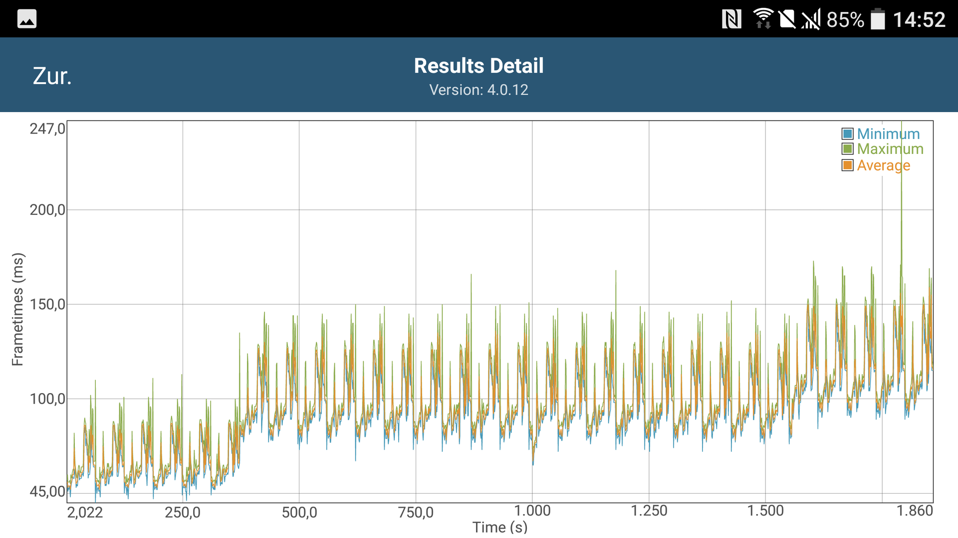Tap the image notification icon in status bar
The width and height of the screenshot is (958, 538).
click(27, 19)
